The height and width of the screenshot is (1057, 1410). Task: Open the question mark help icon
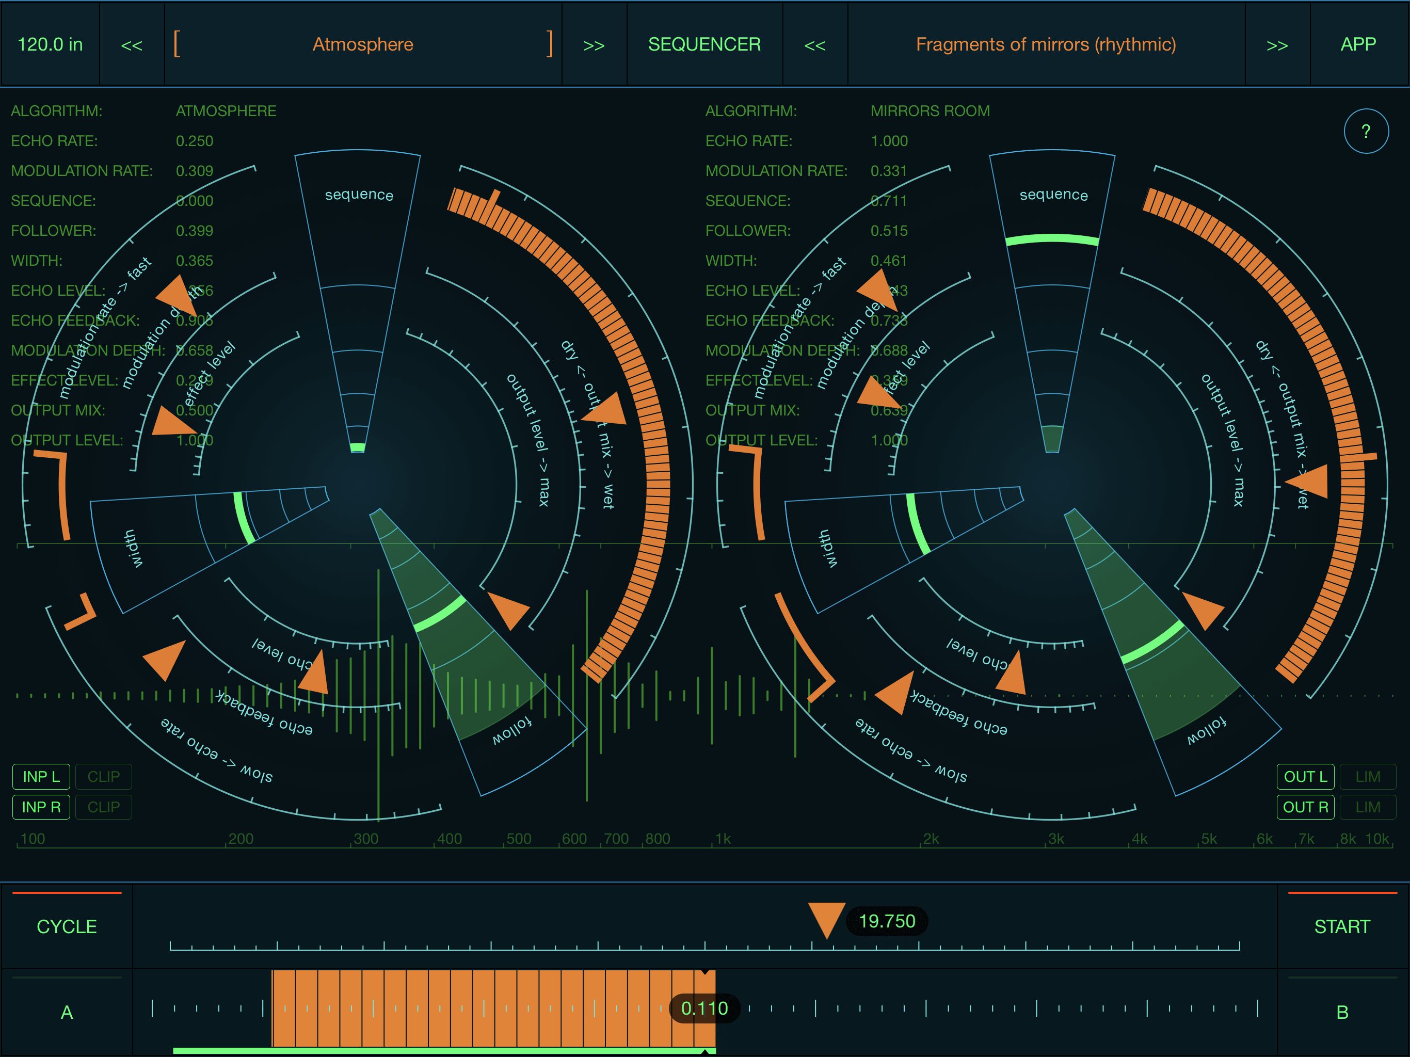[1366, 131]
